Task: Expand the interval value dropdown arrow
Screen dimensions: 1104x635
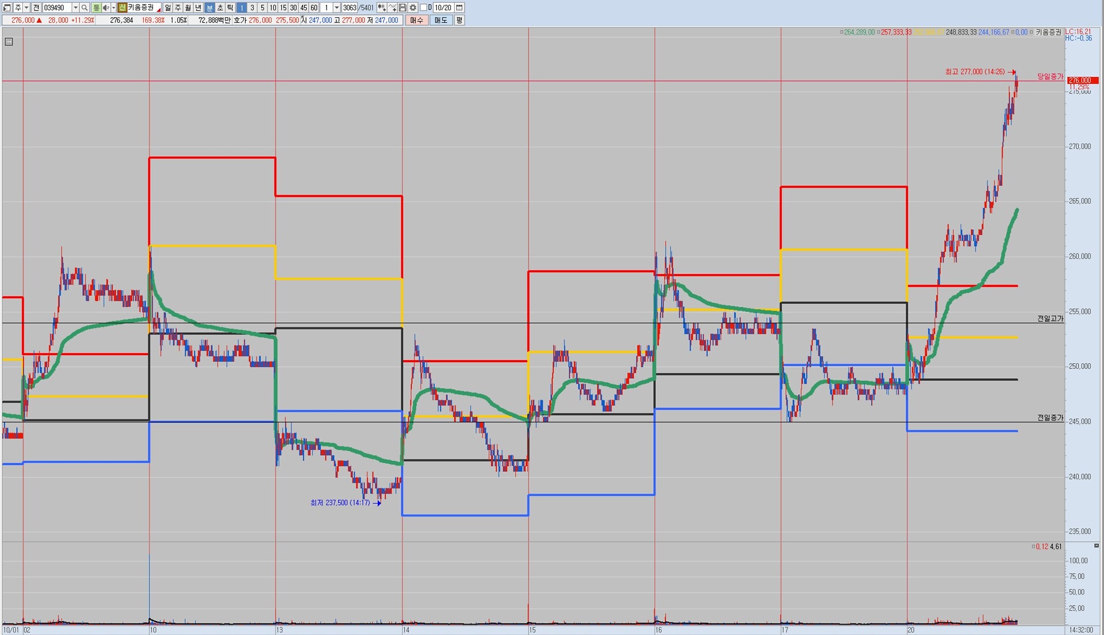Action: coord(337,7)
